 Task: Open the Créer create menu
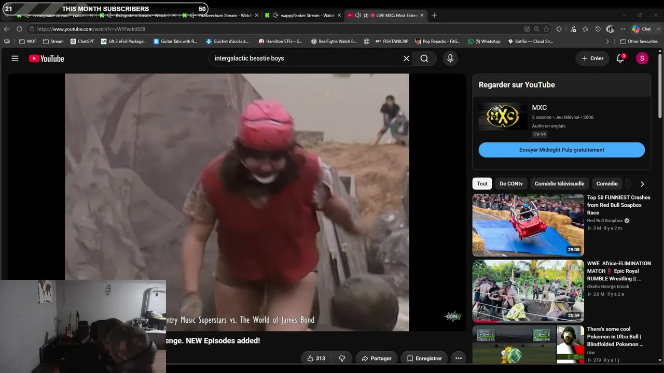pyautogui.click(x=592, y=59)
